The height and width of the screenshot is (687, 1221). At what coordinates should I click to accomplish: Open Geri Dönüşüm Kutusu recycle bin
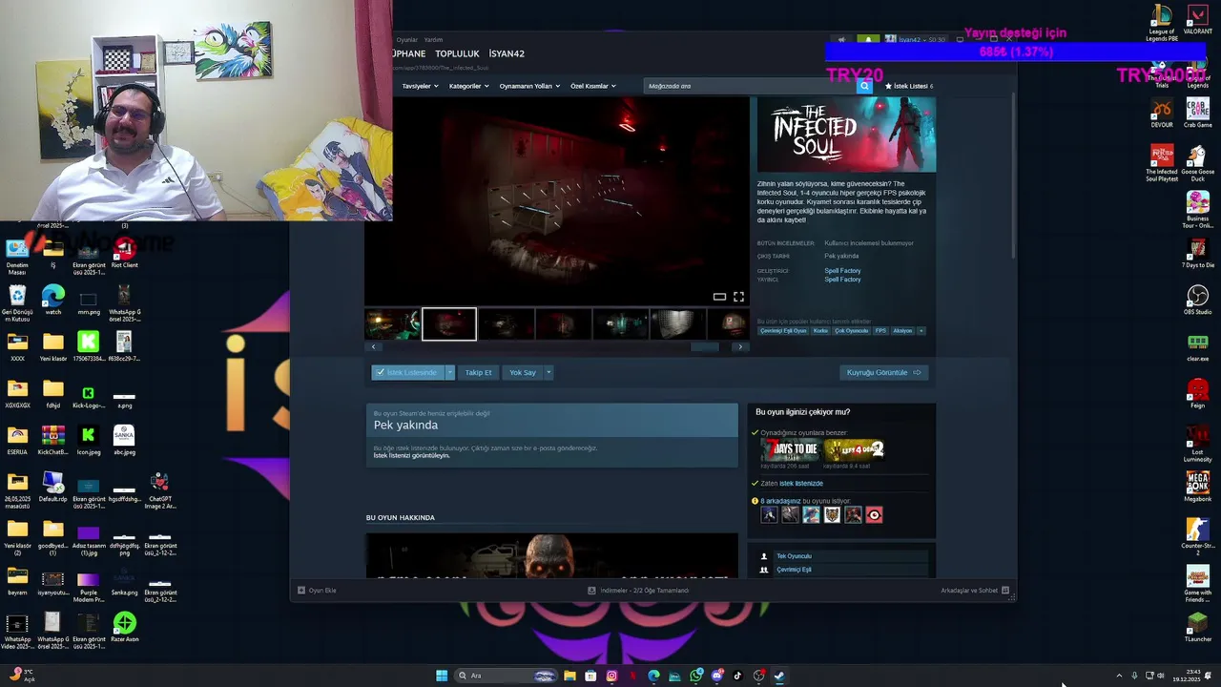17,302
